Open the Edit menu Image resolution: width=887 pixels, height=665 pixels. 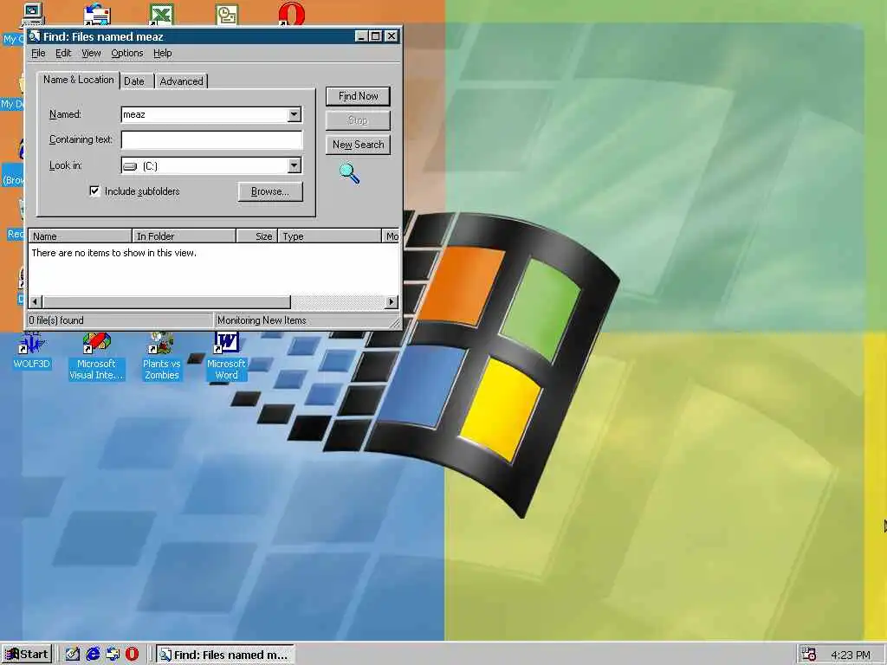click(62, 53)
